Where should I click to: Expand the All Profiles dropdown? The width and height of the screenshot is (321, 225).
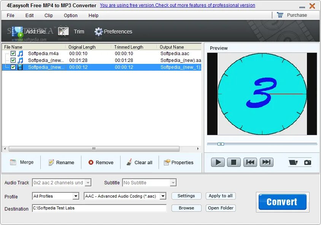click(x=76, y=196)
